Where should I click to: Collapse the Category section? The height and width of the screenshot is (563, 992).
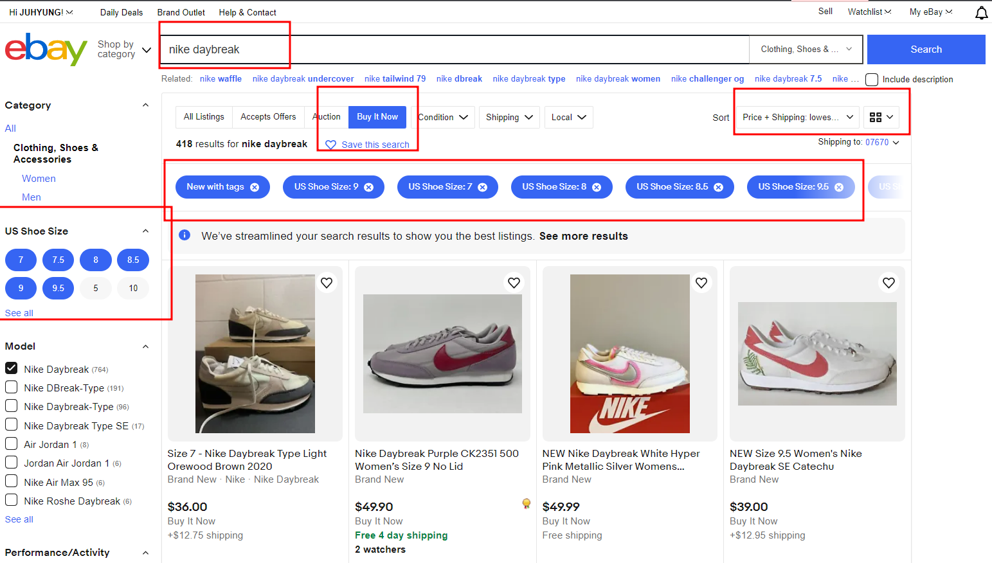[x=145, y=105]
